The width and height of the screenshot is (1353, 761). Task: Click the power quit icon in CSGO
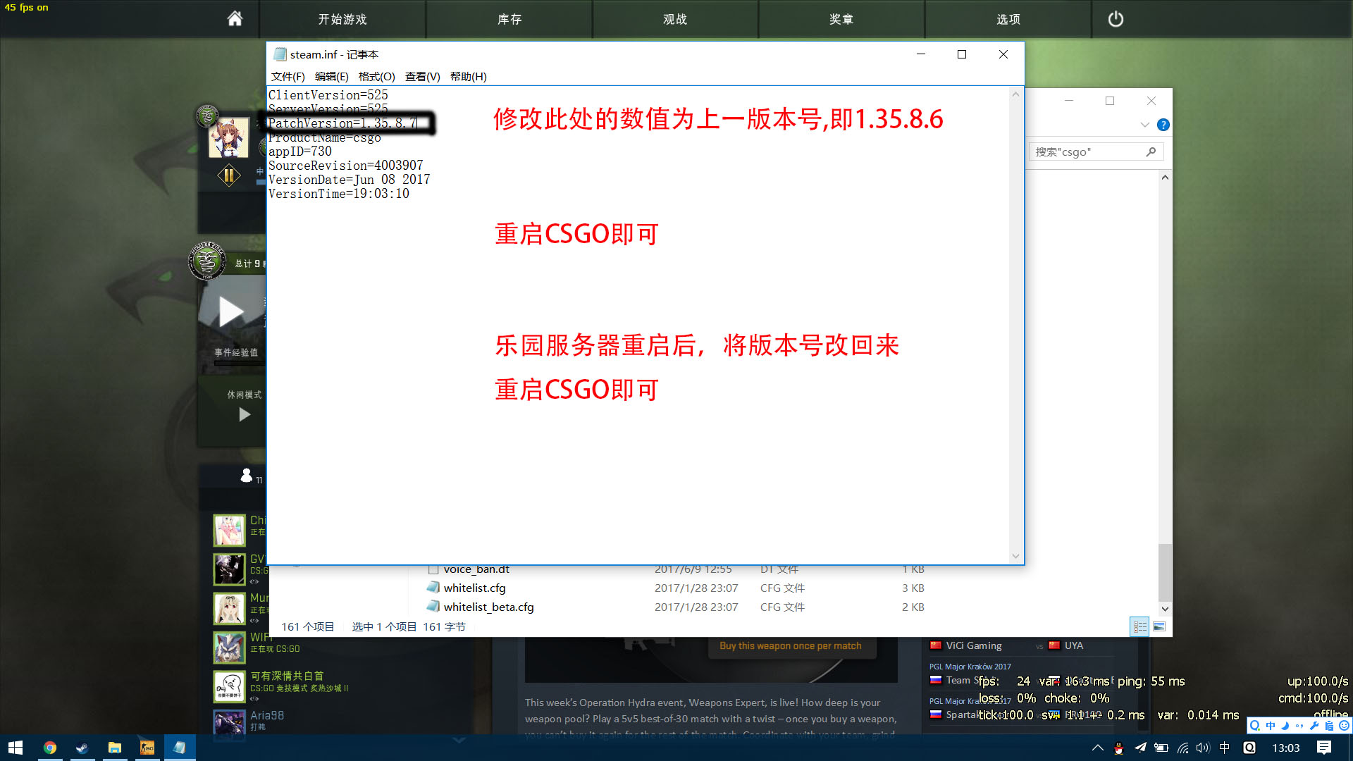click(x=1116, y=19)
